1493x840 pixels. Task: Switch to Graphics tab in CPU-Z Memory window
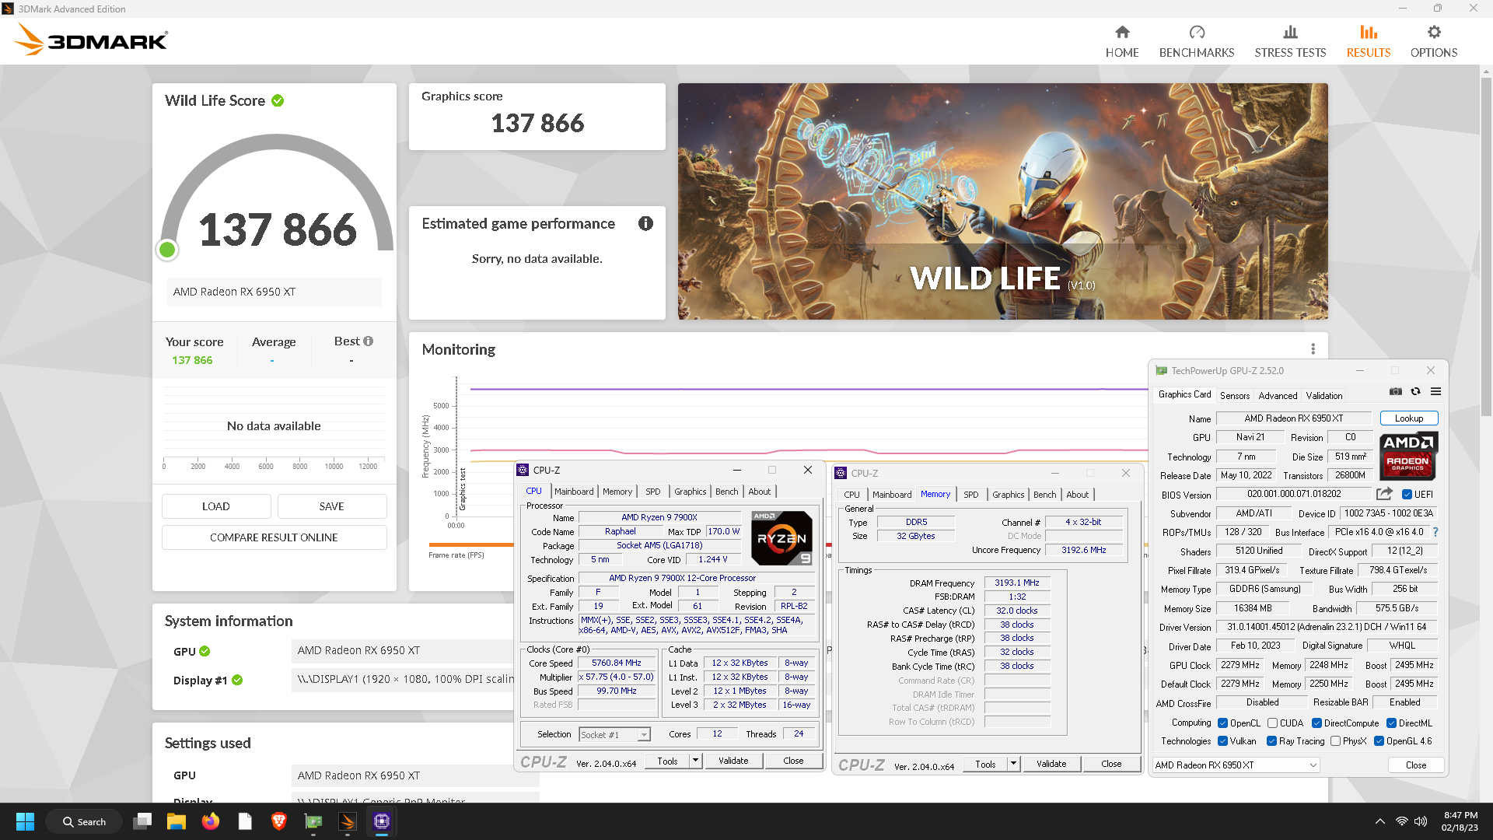point(1009,495)
